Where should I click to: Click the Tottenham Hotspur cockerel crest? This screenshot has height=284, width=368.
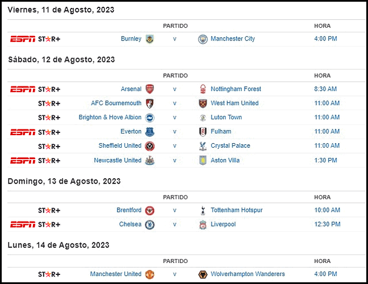[203, 210]
